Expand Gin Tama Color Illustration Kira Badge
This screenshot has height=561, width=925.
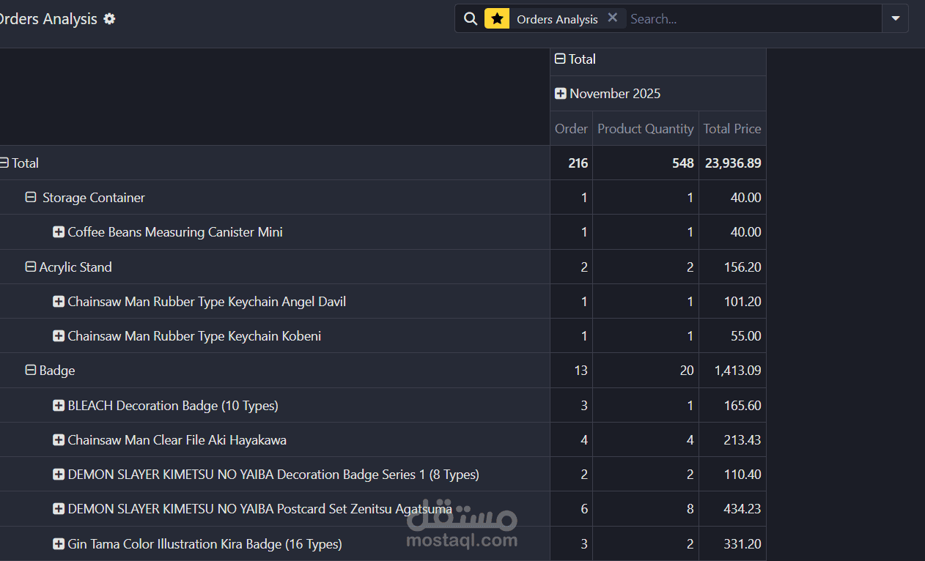(59, 544)
